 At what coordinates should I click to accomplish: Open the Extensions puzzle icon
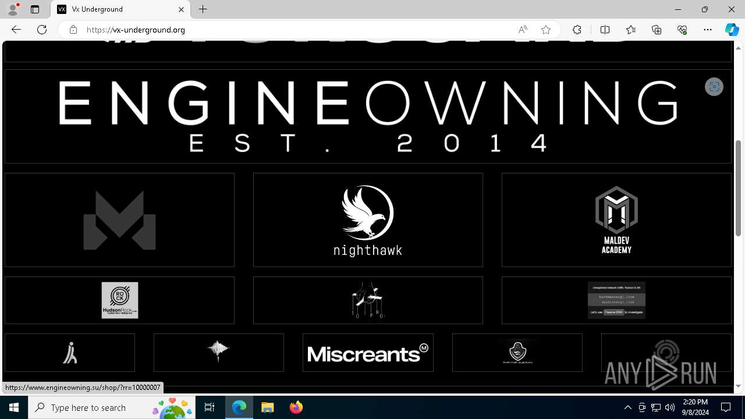pos(577,30)
